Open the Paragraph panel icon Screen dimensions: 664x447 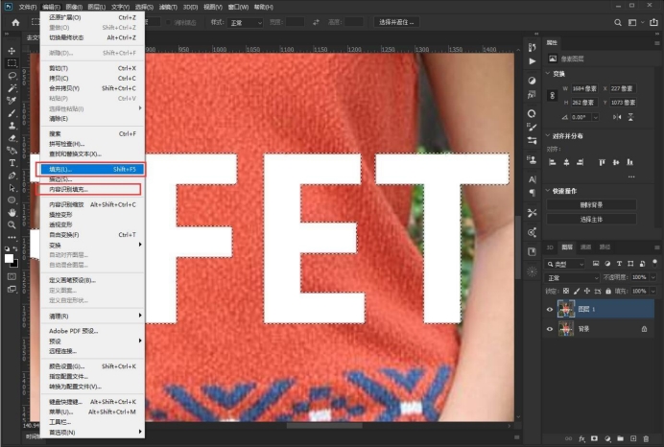click(x=533, y=193)
